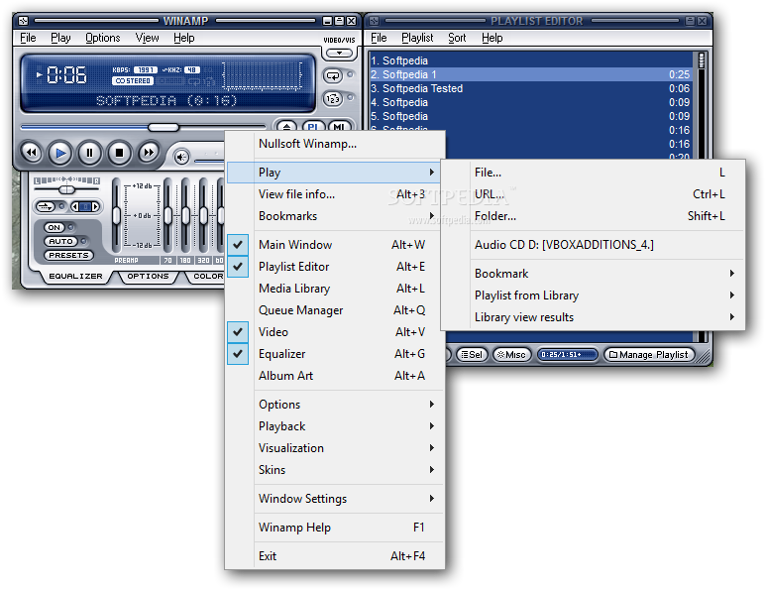Click the Winamp title bar system menu icon
The width and height of the screenshot is (766, 590).
[23, 21]
